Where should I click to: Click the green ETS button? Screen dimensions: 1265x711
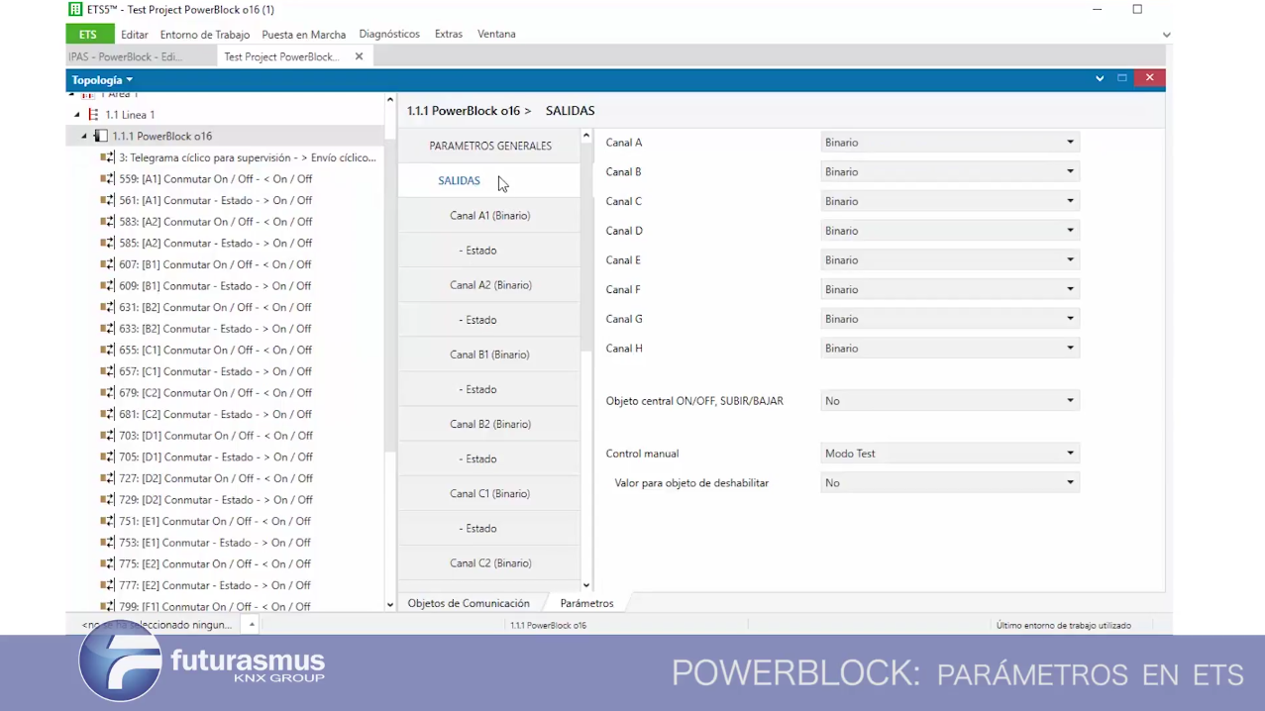[x=88, y=35]
